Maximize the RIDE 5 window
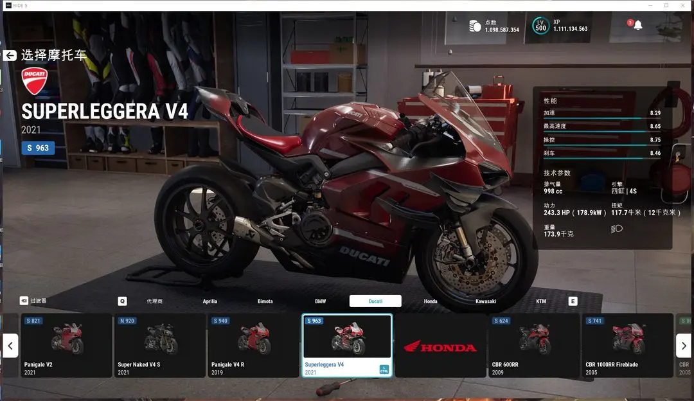The height and width of the screenshot is (401, 694). pyautogui.click(x=666, y=5)
